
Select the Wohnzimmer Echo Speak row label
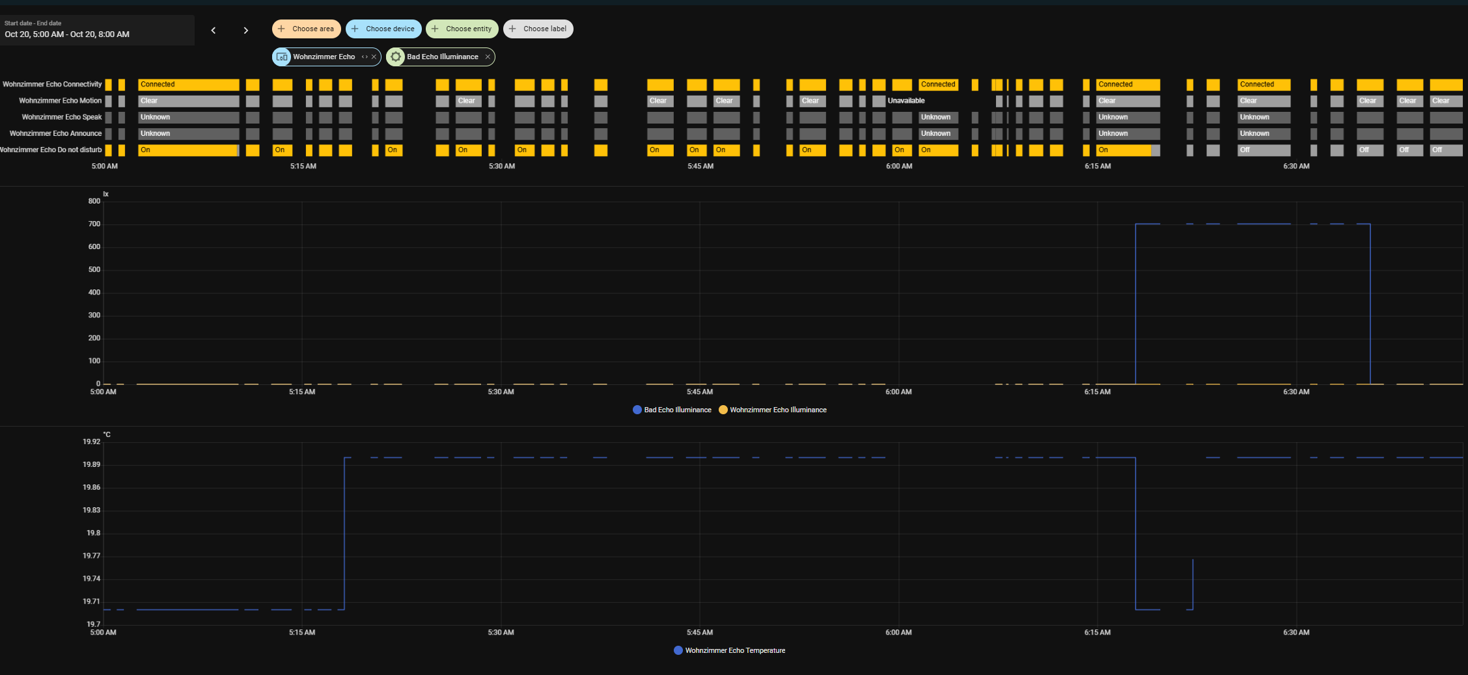62,117
